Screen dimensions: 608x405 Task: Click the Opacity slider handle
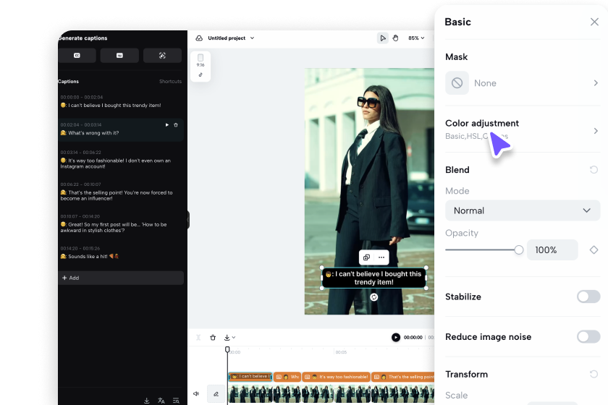pos(519,250)
